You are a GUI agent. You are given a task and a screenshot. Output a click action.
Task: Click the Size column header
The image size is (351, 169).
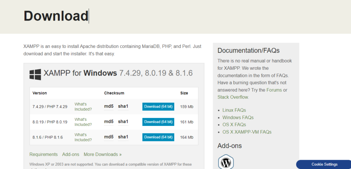point(184,93)
